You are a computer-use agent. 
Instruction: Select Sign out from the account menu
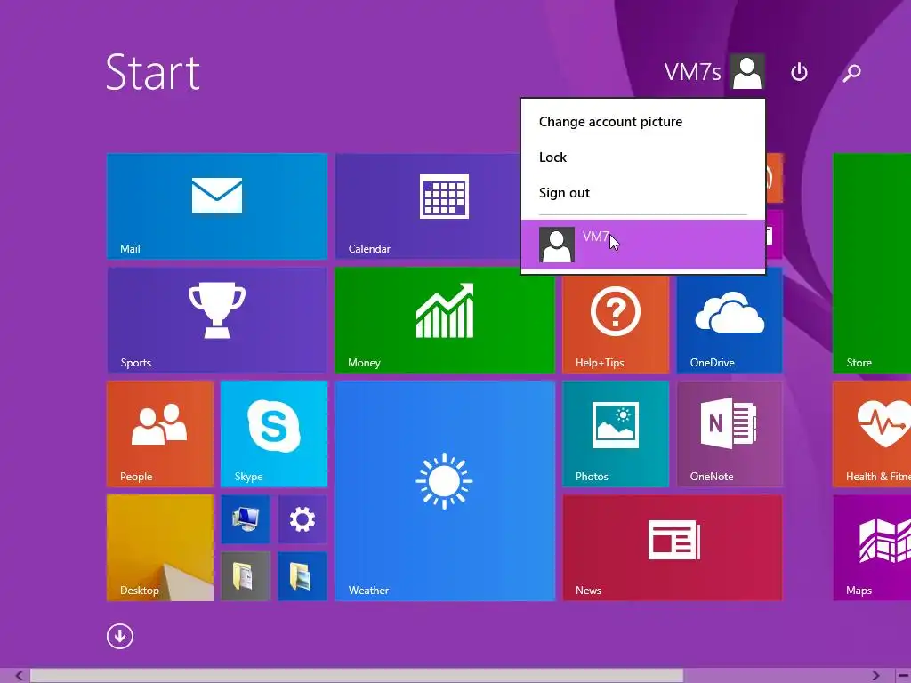point(564,193)
